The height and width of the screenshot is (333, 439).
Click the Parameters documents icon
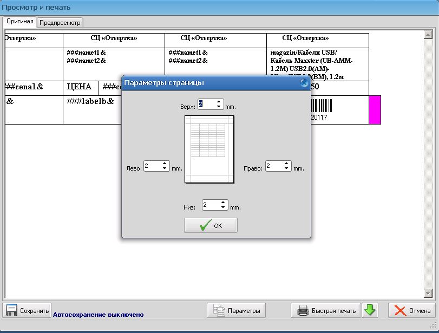point(219,311)
